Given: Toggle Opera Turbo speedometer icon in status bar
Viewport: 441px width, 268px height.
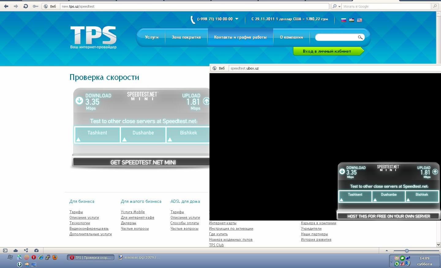Looking at the screenshot, I should coord(36,250).
